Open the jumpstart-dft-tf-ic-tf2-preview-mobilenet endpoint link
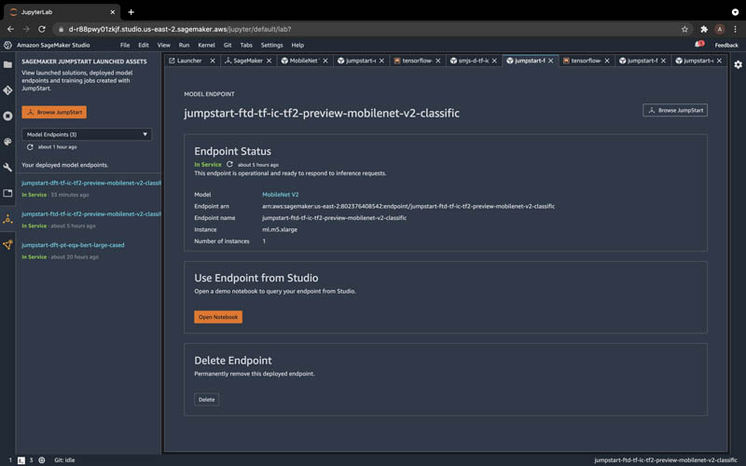The height and width of the screenshot is (466, 746). 91,183
